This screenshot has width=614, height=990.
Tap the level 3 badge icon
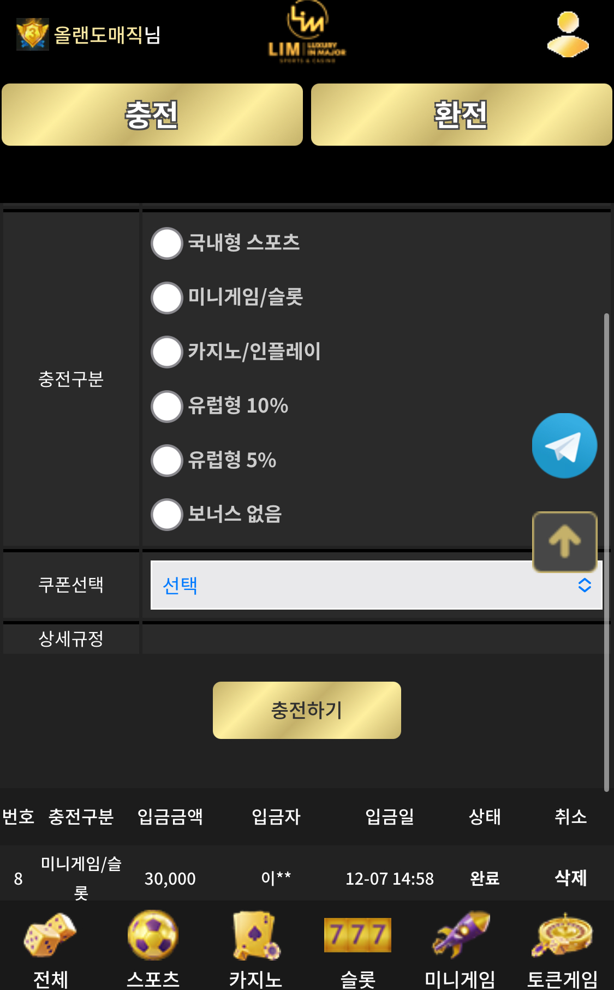tap(32, 34)
